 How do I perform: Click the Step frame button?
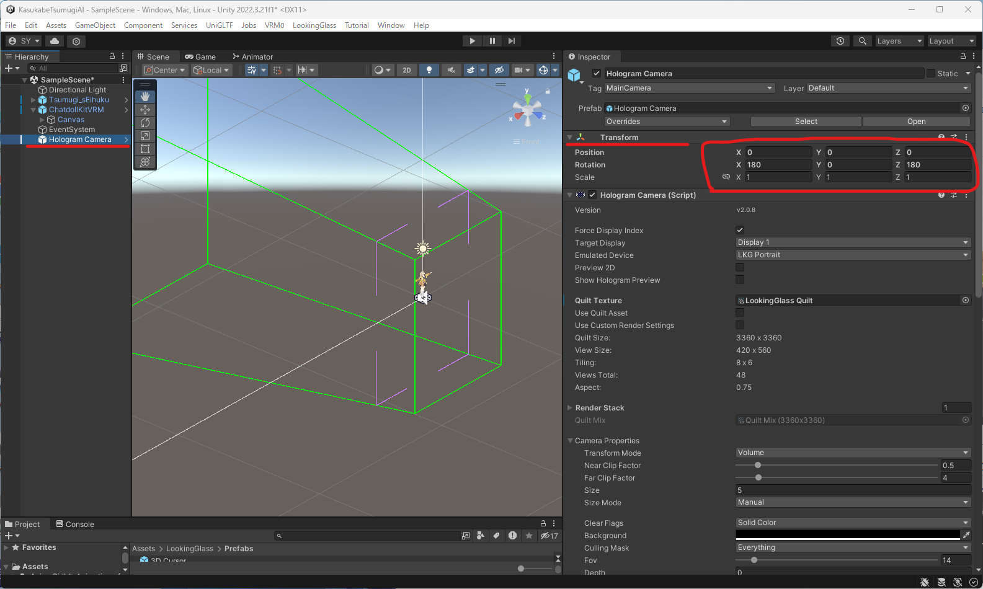[512, 41]
